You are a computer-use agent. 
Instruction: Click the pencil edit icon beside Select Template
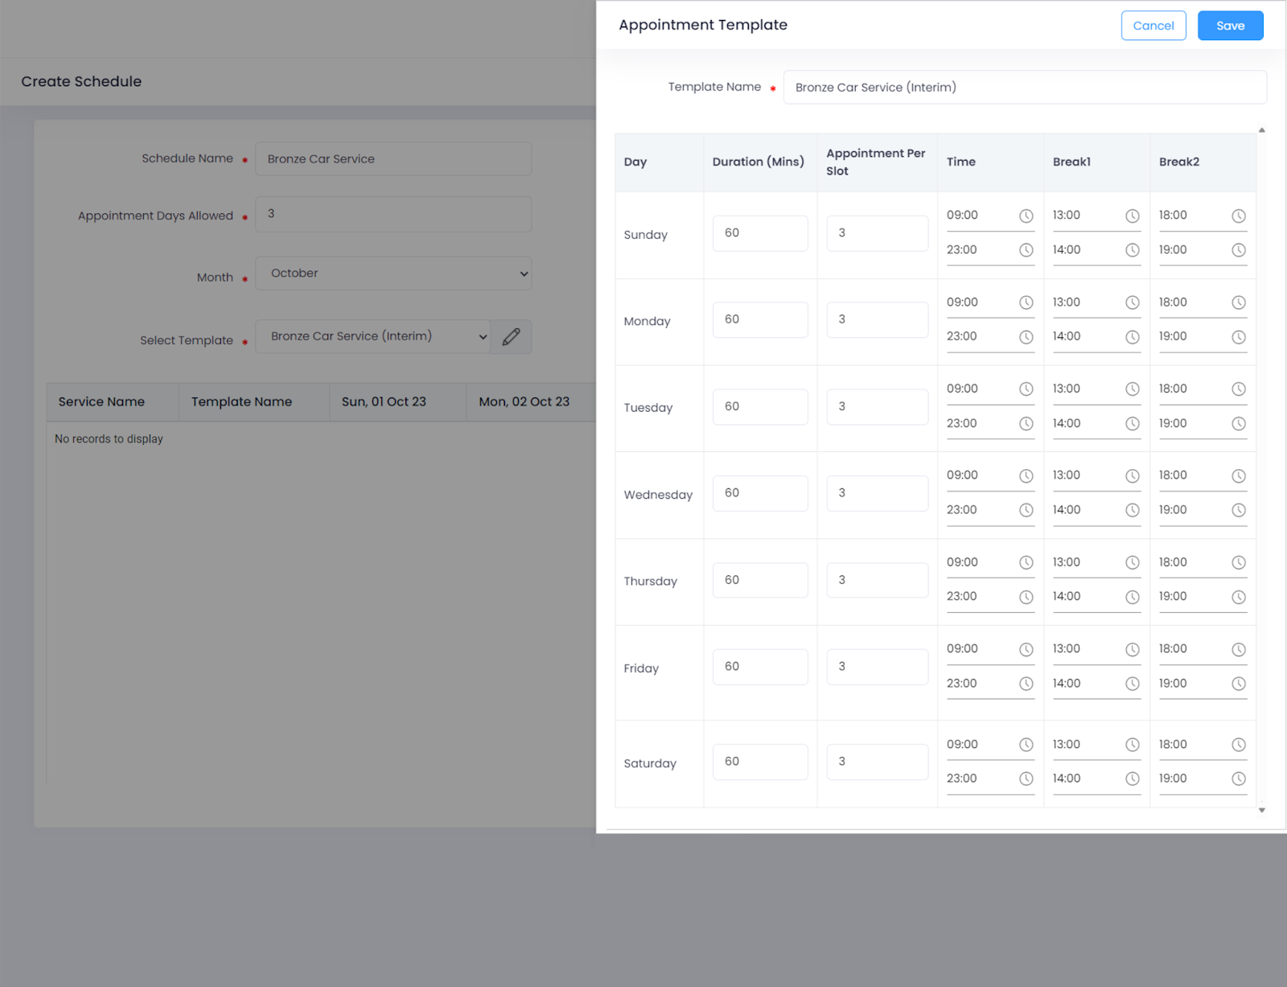click(511, 337)
